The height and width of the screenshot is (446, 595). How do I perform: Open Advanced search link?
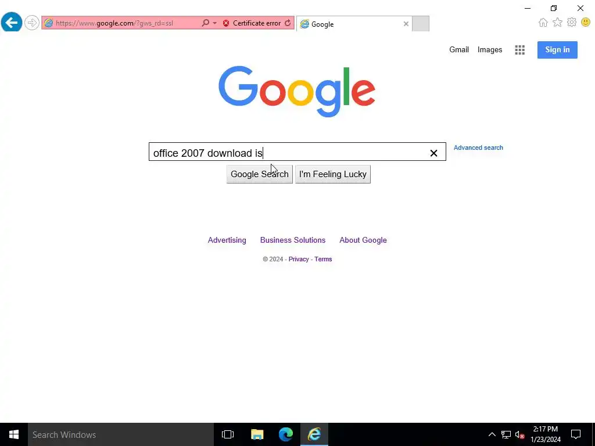478,148
